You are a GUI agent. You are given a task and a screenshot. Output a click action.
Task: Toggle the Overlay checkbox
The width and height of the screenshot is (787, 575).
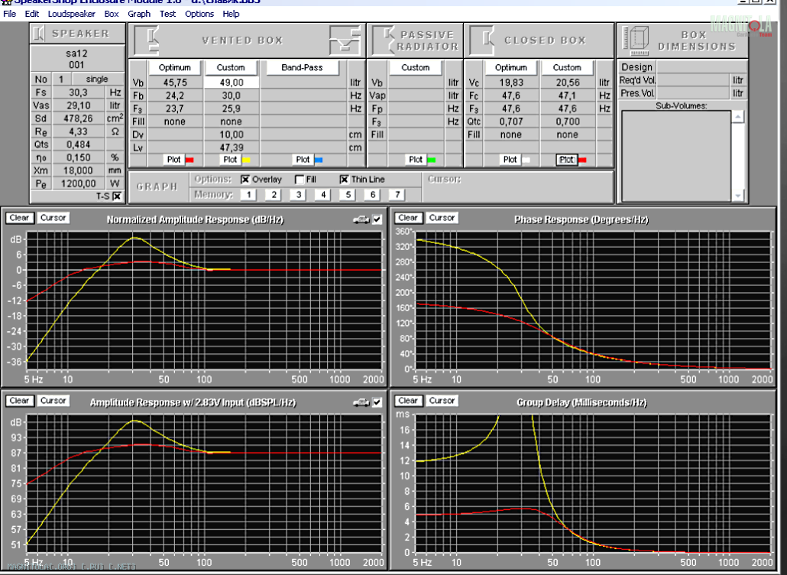click(245, 179)
